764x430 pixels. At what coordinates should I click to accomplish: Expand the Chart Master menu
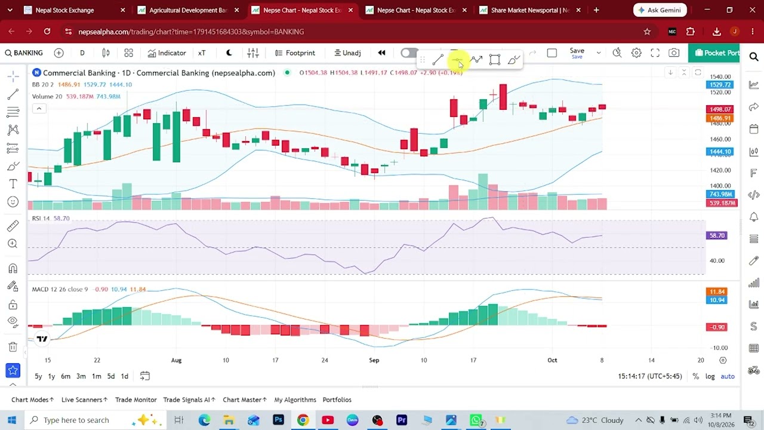(x=245, y=400)
